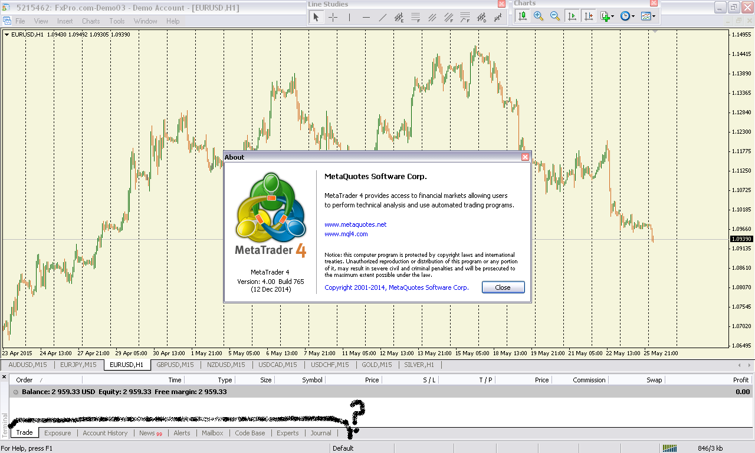755x453 pixels.
Task: Pick the Trendline drawing tool
Action: (382, 17)
